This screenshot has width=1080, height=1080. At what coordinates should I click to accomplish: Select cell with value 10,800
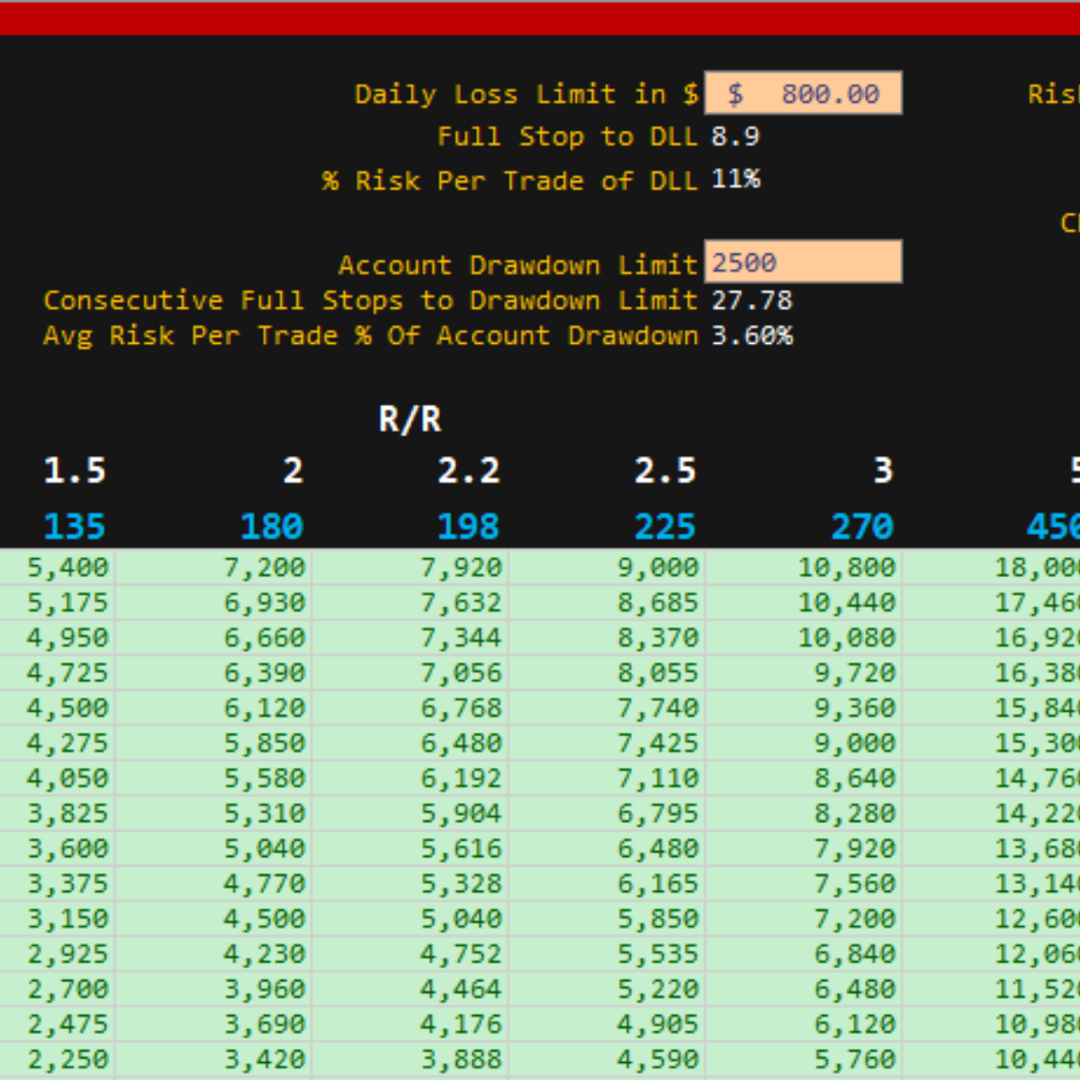(x=805, y=567)
